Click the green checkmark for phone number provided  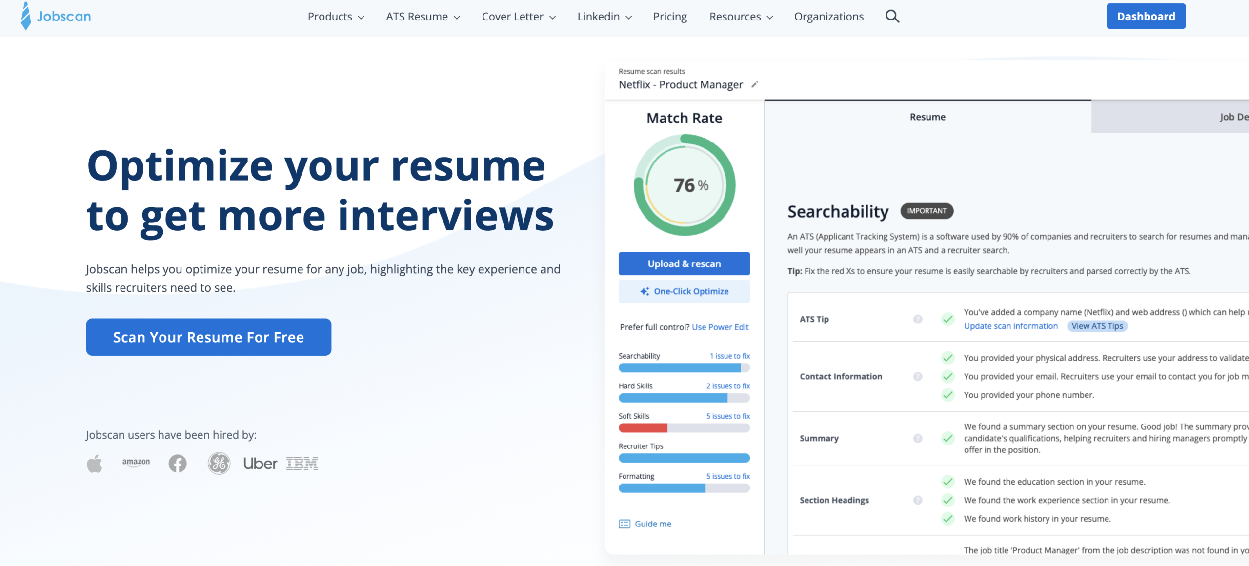947,394
